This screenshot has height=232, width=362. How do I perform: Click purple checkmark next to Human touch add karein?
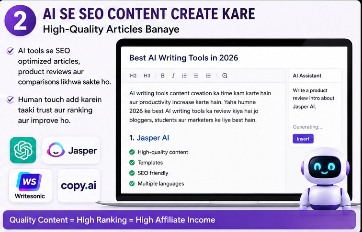10,99
